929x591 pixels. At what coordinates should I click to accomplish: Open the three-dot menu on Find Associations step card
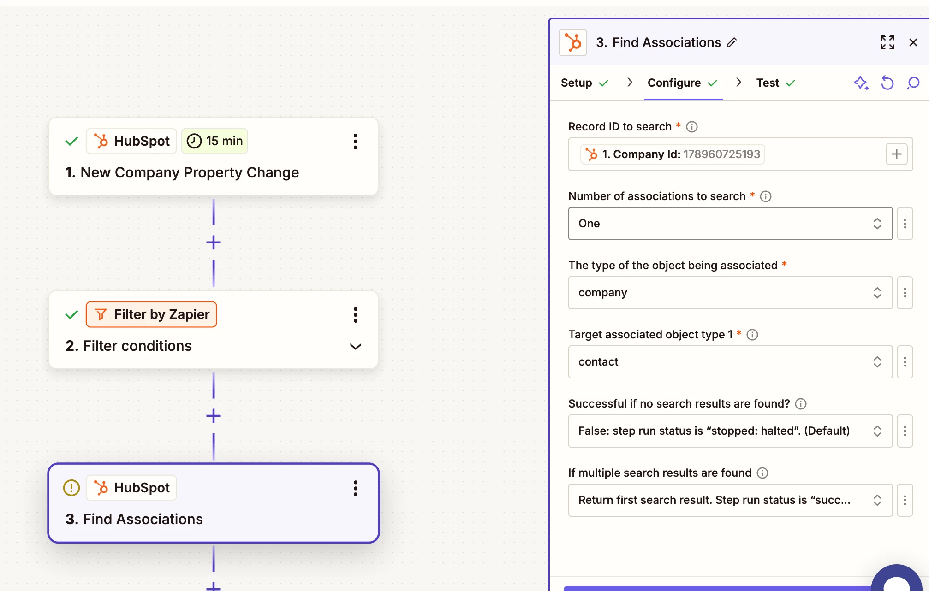click(355, 488)
